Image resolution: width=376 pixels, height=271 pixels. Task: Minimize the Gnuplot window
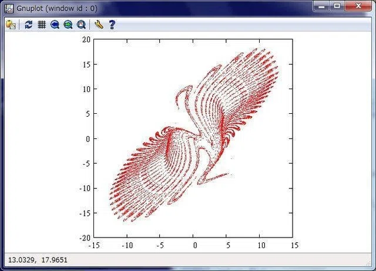coord(321,6)
